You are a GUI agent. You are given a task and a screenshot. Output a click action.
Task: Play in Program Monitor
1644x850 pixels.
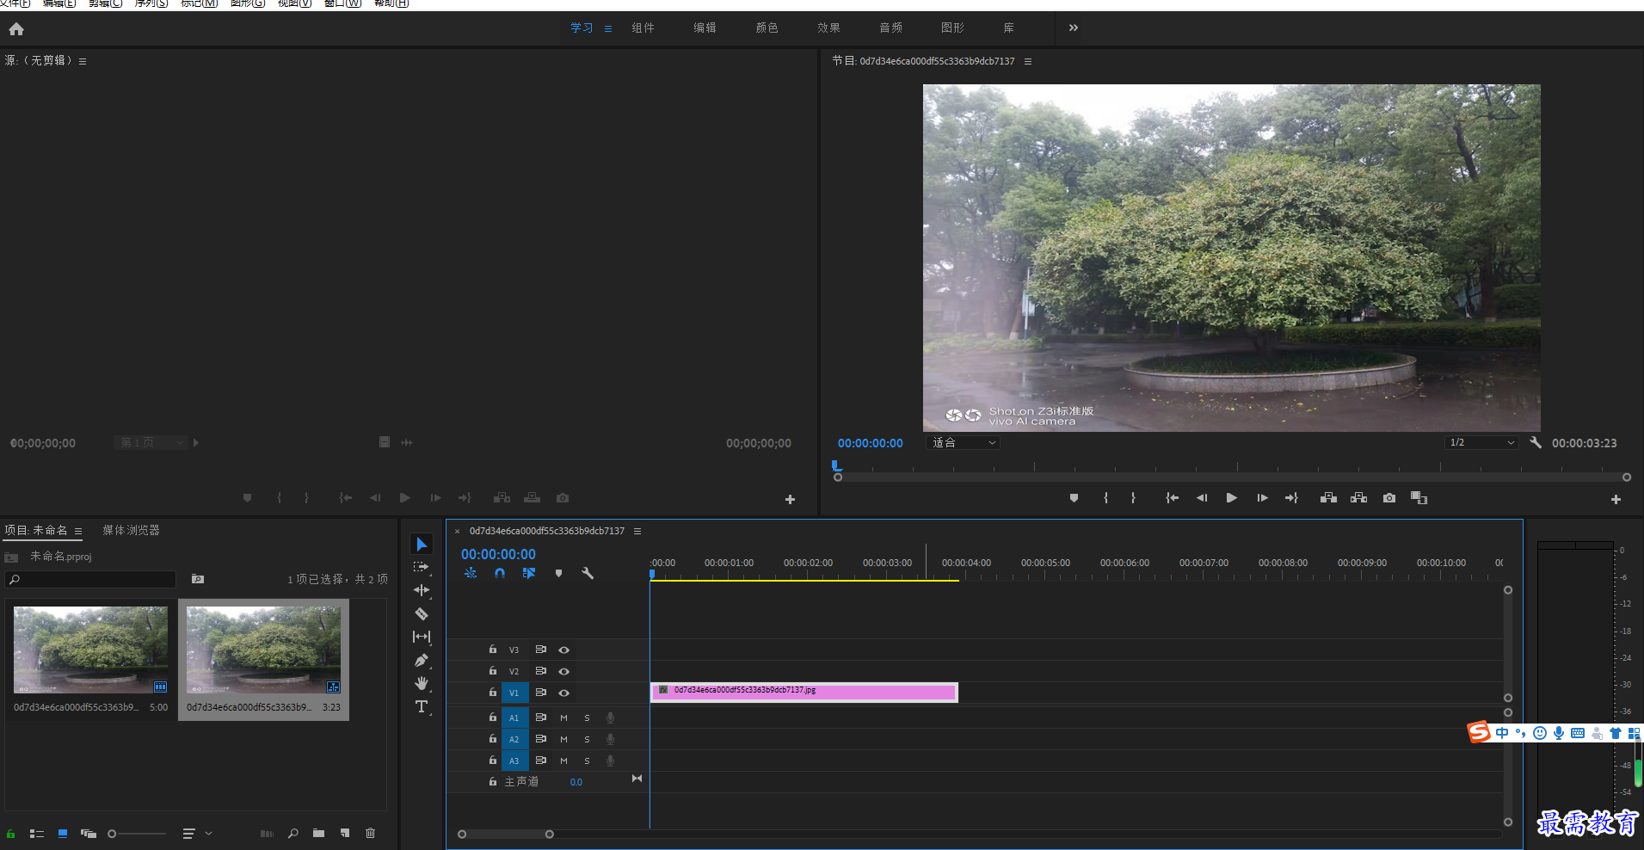coord(1231,498)
